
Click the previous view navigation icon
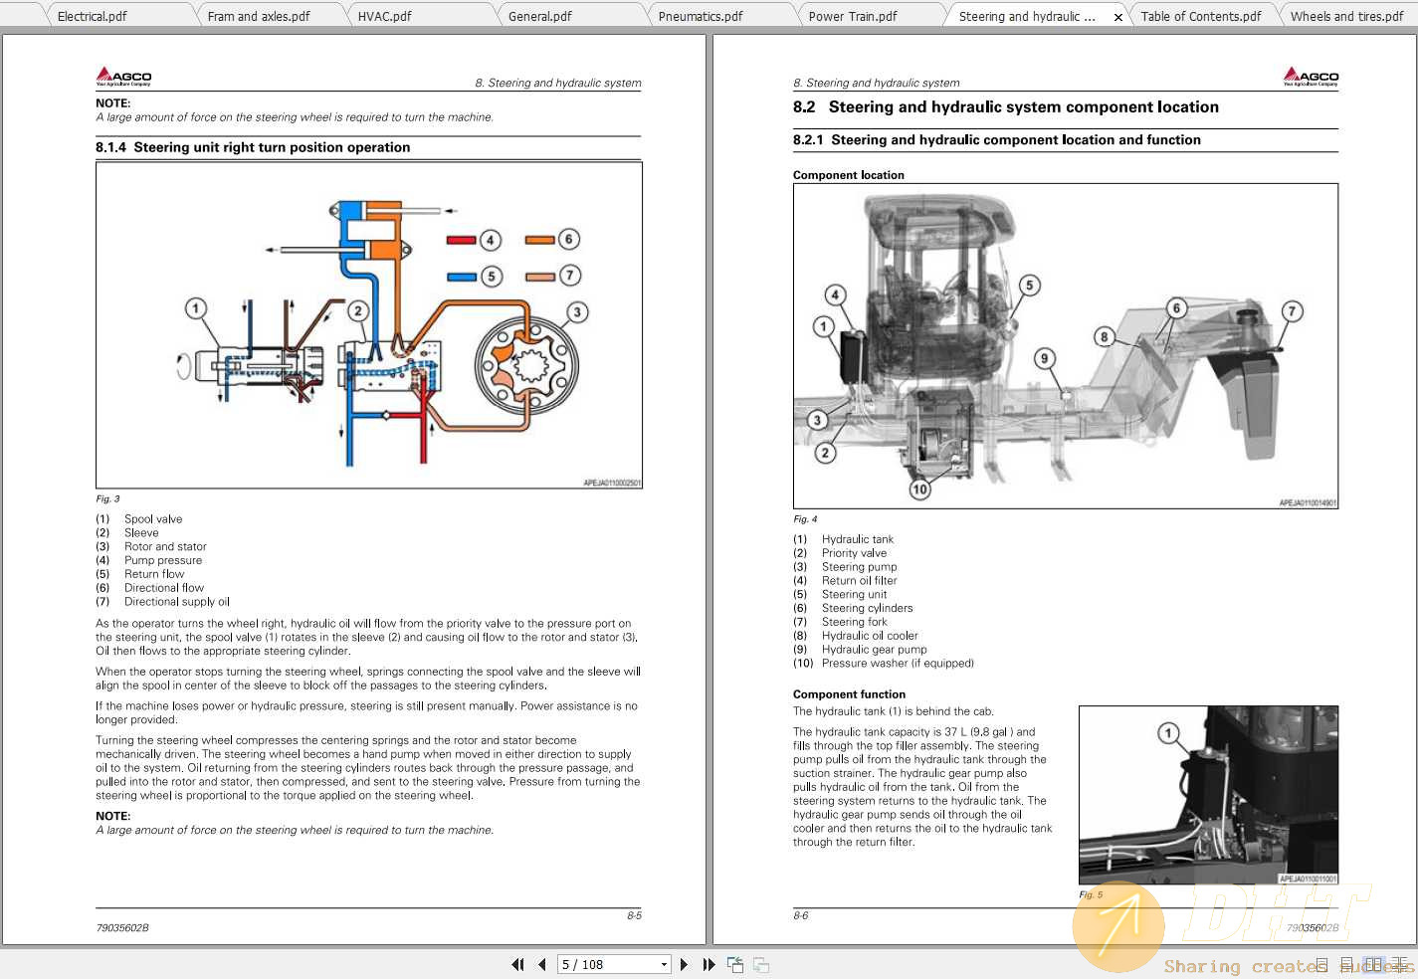click(x=735, y=964)
